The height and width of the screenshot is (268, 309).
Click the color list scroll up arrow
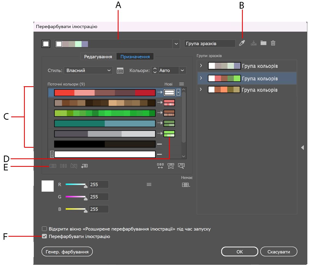click(183, 90)
